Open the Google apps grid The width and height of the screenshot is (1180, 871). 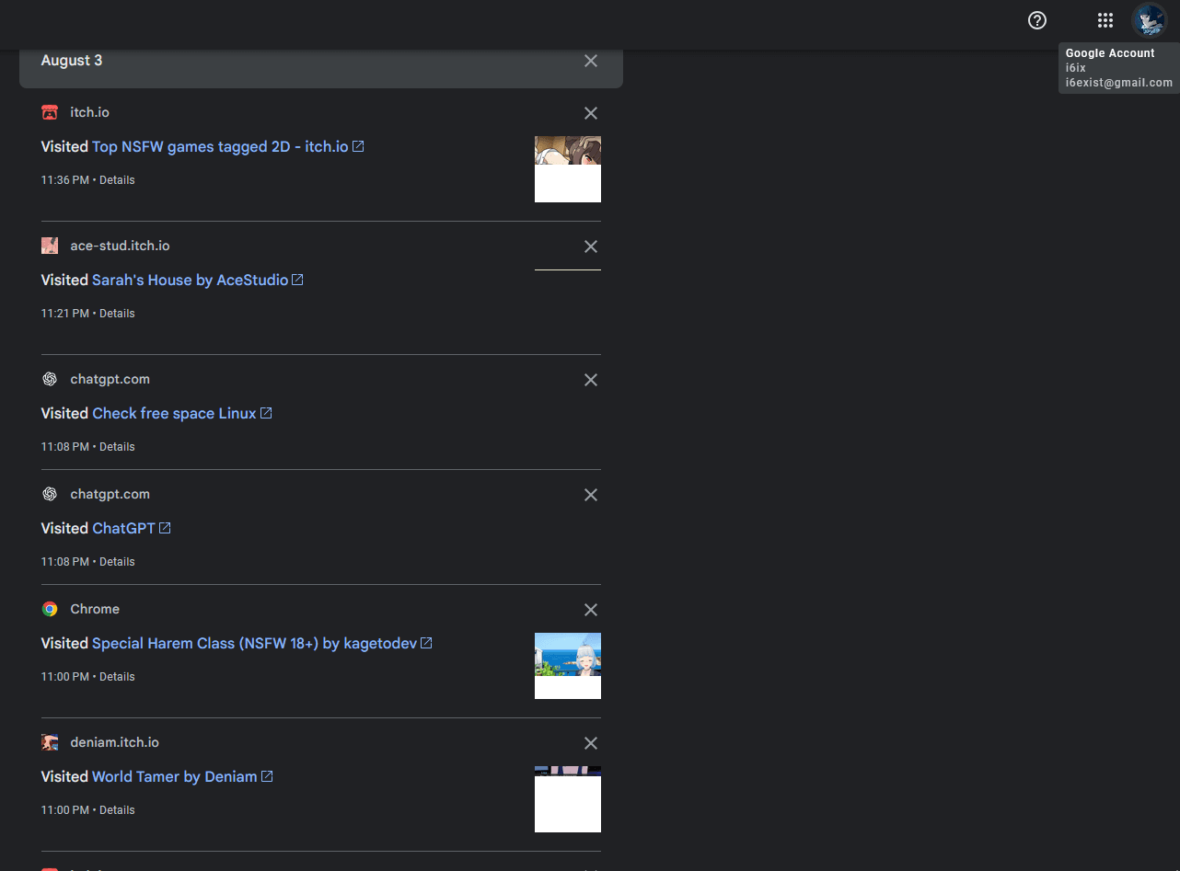(x=1105, y=20)
